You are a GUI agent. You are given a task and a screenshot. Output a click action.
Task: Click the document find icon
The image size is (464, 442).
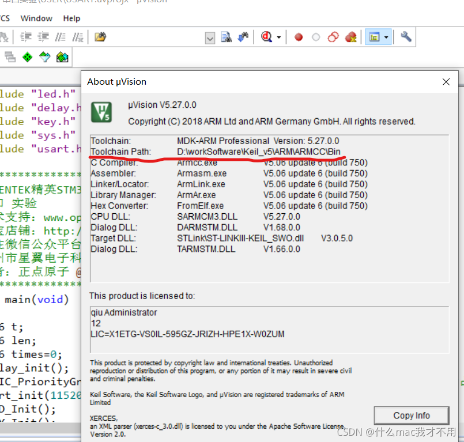[226, 37]
